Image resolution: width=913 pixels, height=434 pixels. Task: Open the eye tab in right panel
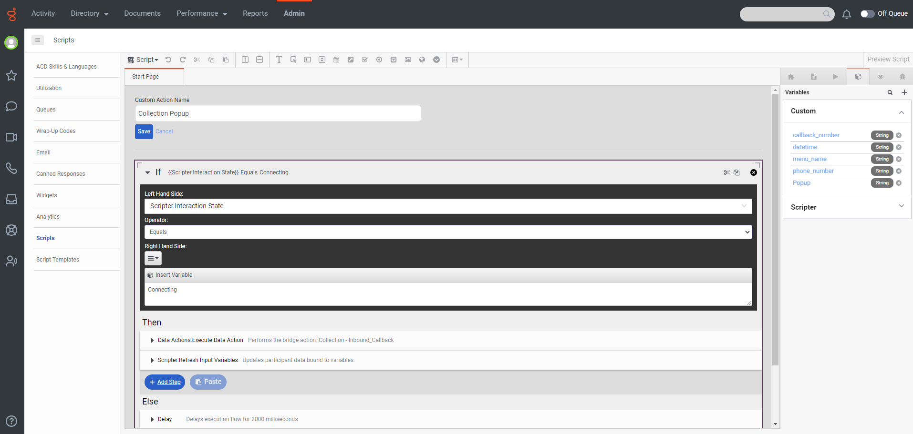tap(881, 77)
